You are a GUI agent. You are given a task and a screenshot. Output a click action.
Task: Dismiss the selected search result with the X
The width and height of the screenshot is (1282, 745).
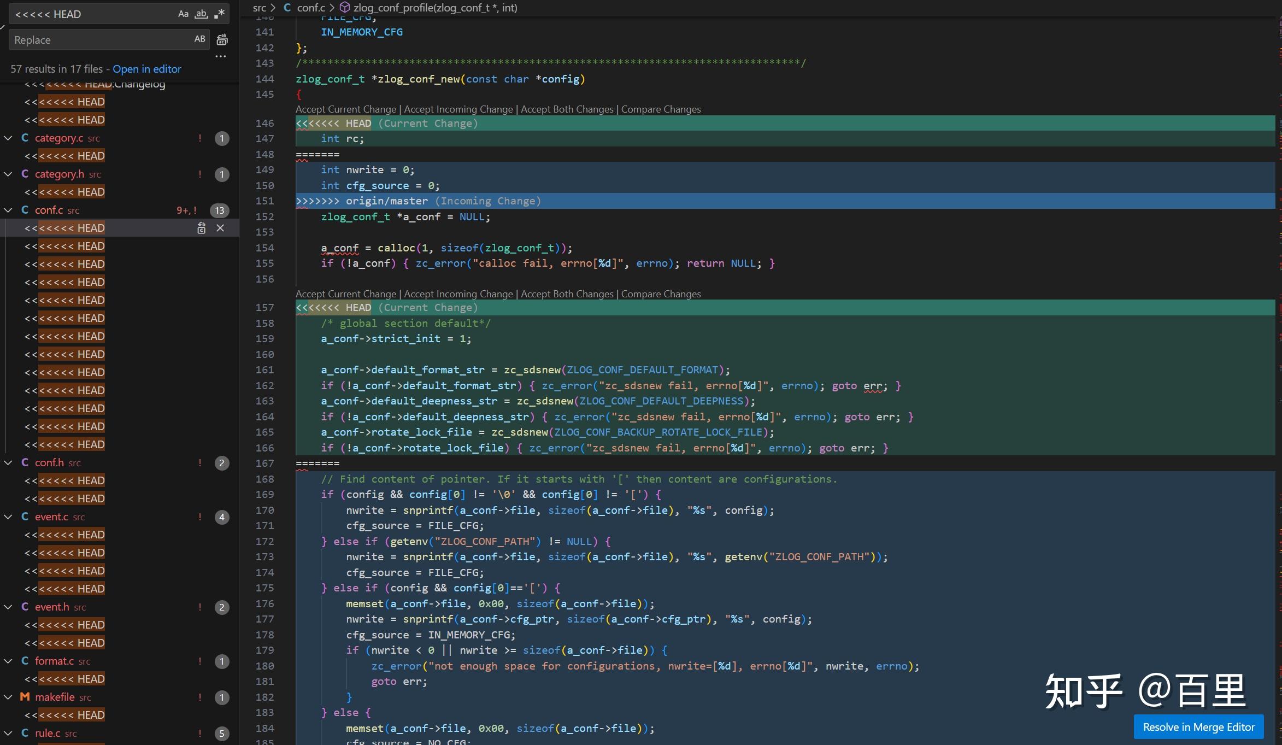[x=220, y=228]
